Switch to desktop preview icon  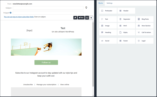pyautogui.click(x=87, y=18)
